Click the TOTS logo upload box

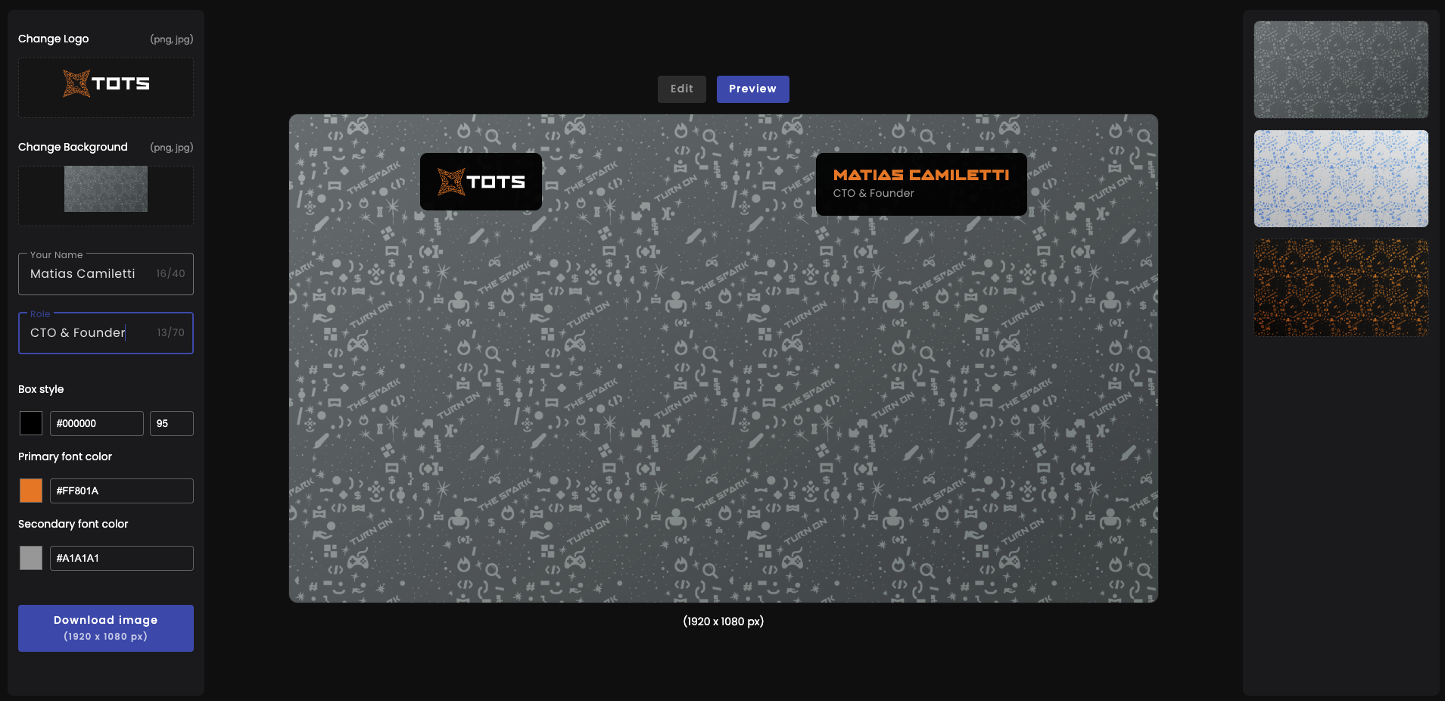[x=106, y=87]
